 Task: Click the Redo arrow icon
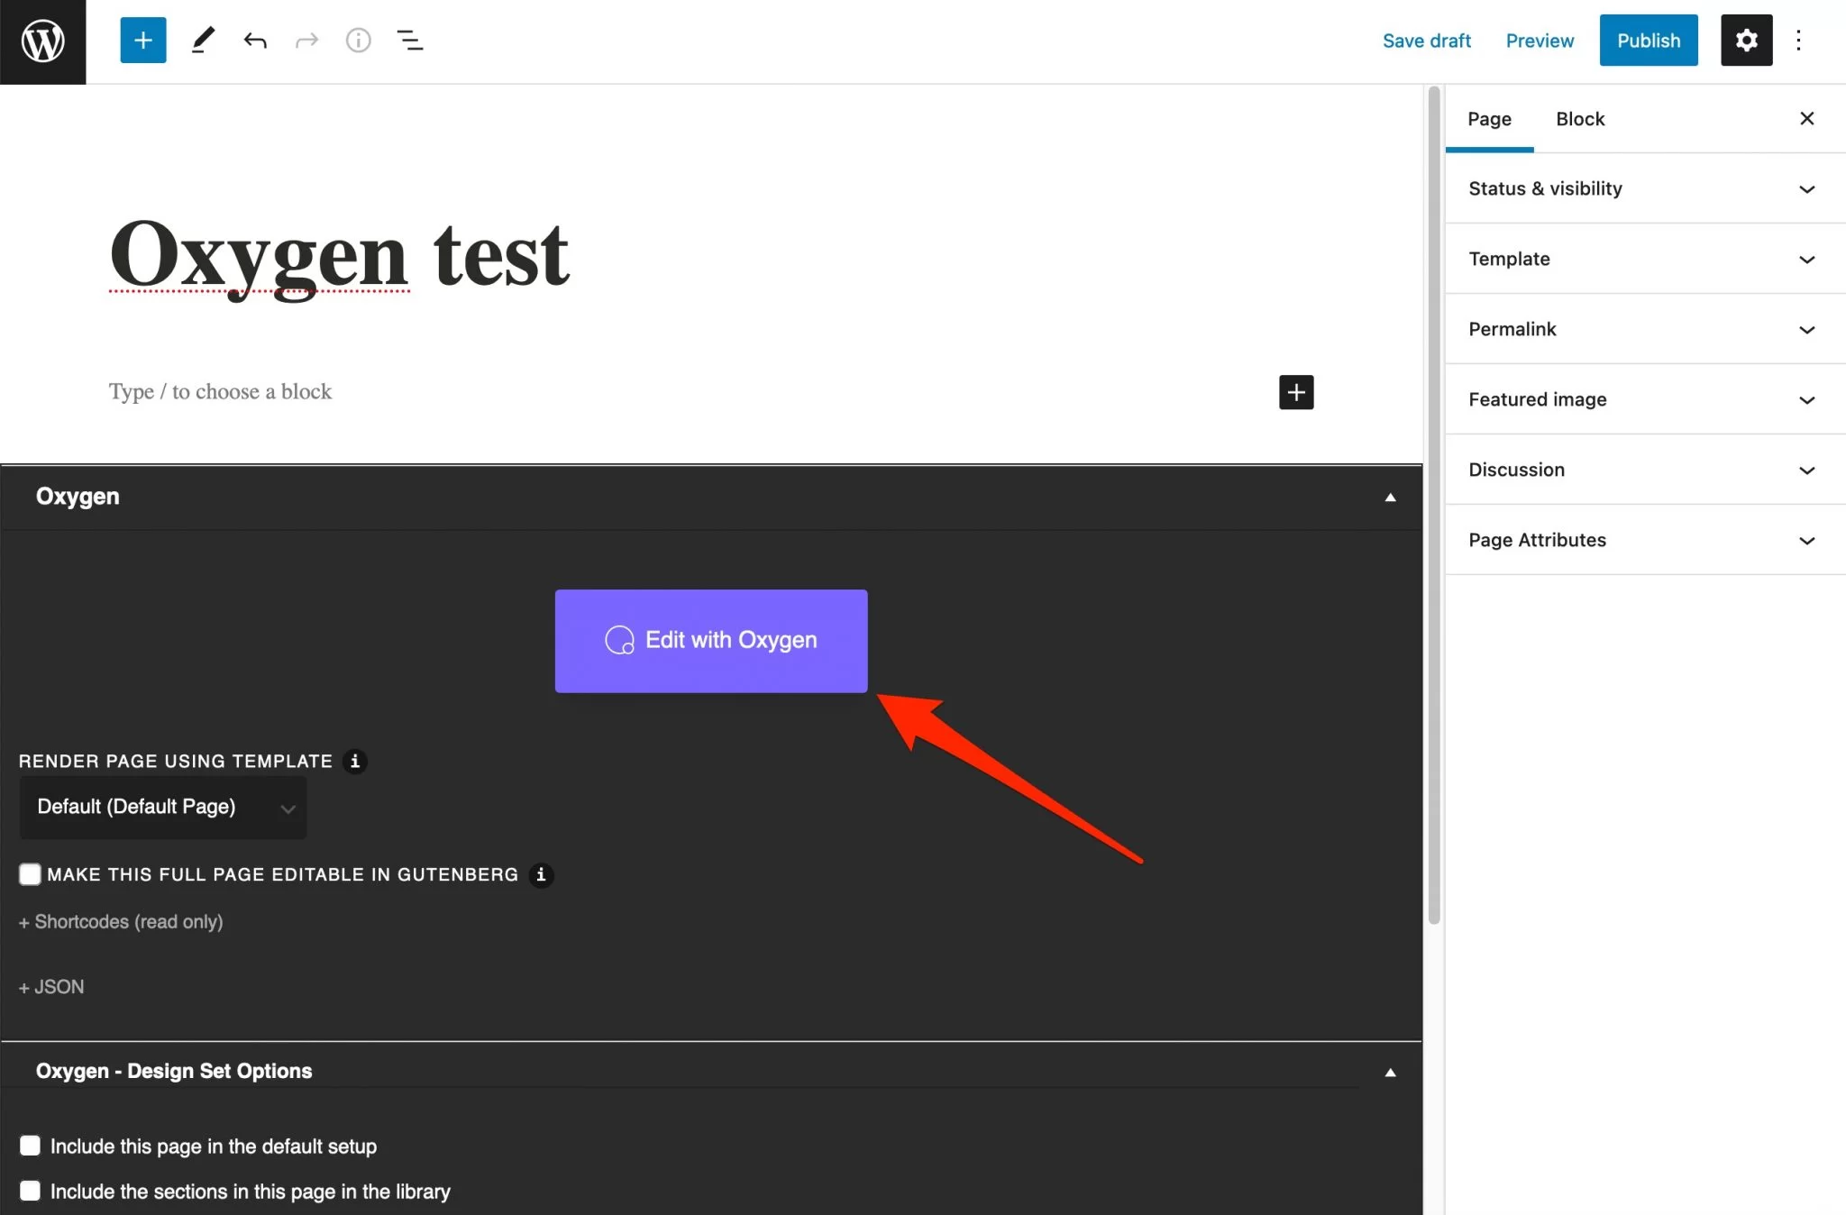point(305,40)
